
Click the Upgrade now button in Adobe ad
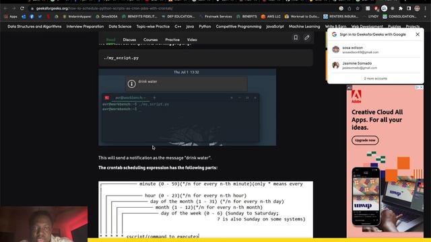[365, 140]
